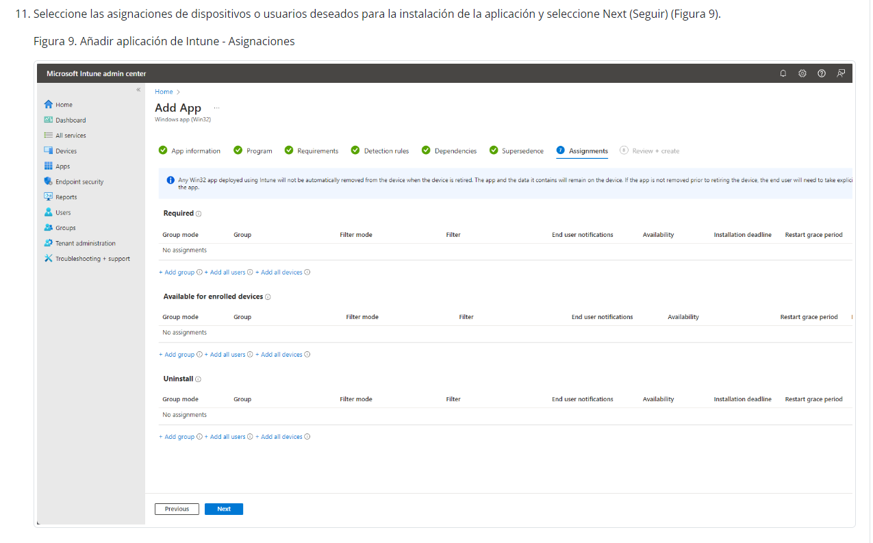
Task: Click the help question mark icon
Action: point(822,73)
